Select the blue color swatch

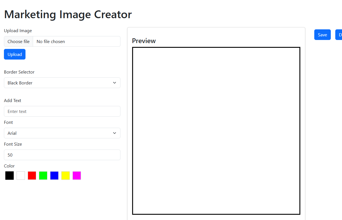54,176
